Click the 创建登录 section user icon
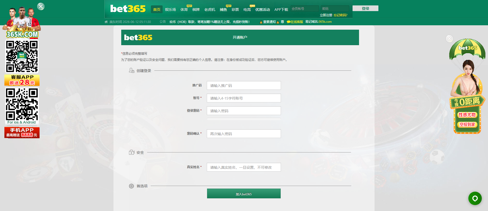Image resolution: width=488 pixels, height=211 pixels. 132,70
